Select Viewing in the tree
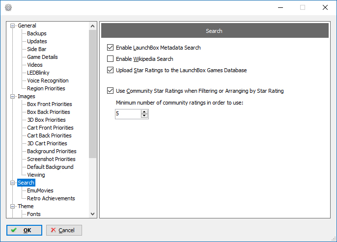 36,175
